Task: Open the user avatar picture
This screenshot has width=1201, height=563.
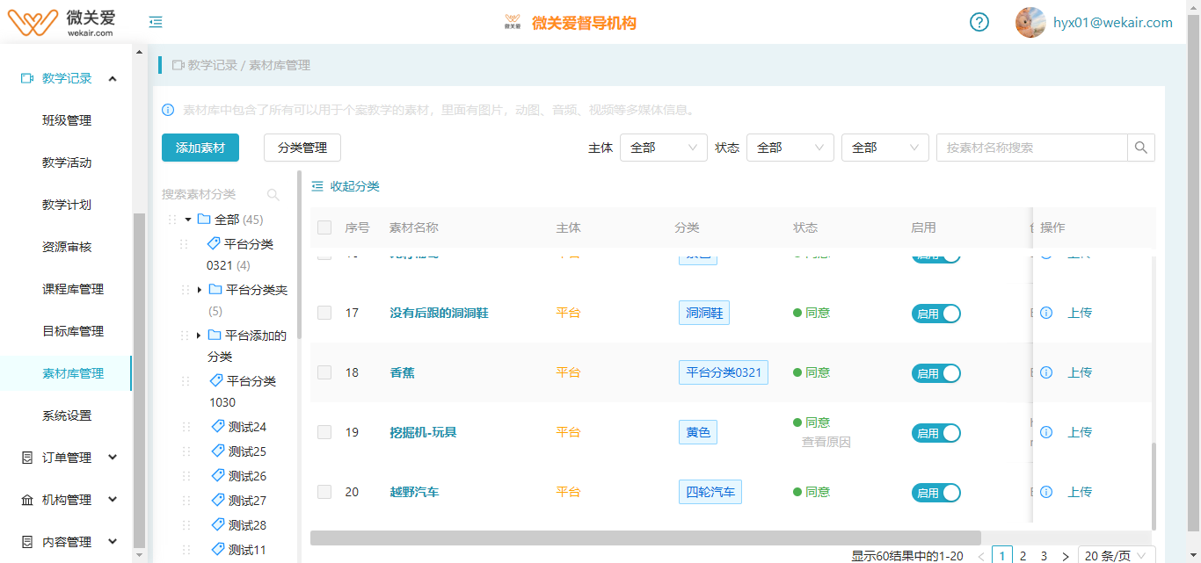Action: point(1030,23)
